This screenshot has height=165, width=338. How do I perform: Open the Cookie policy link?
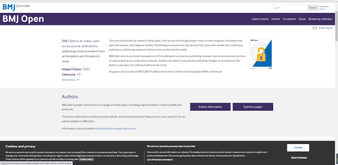(86, 159)
